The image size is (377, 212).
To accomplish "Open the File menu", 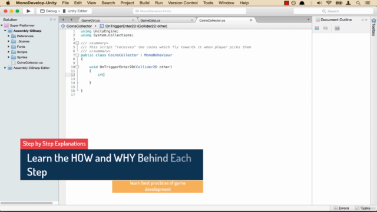I will point(65,3).
